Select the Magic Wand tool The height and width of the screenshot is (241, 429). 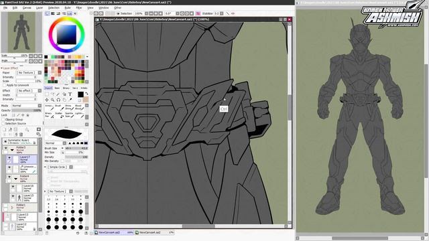click(58, 94)
